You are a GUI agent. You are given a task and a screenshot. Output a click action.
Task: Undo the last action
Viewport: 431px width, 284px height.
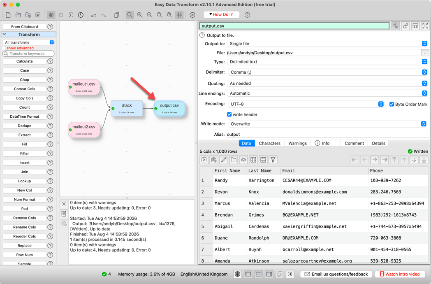[94, 15]
